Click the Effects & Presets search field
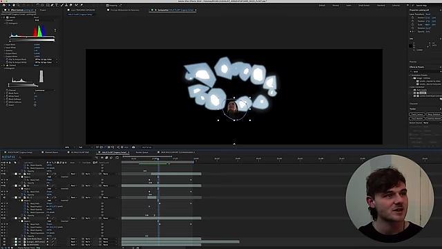 425,72
